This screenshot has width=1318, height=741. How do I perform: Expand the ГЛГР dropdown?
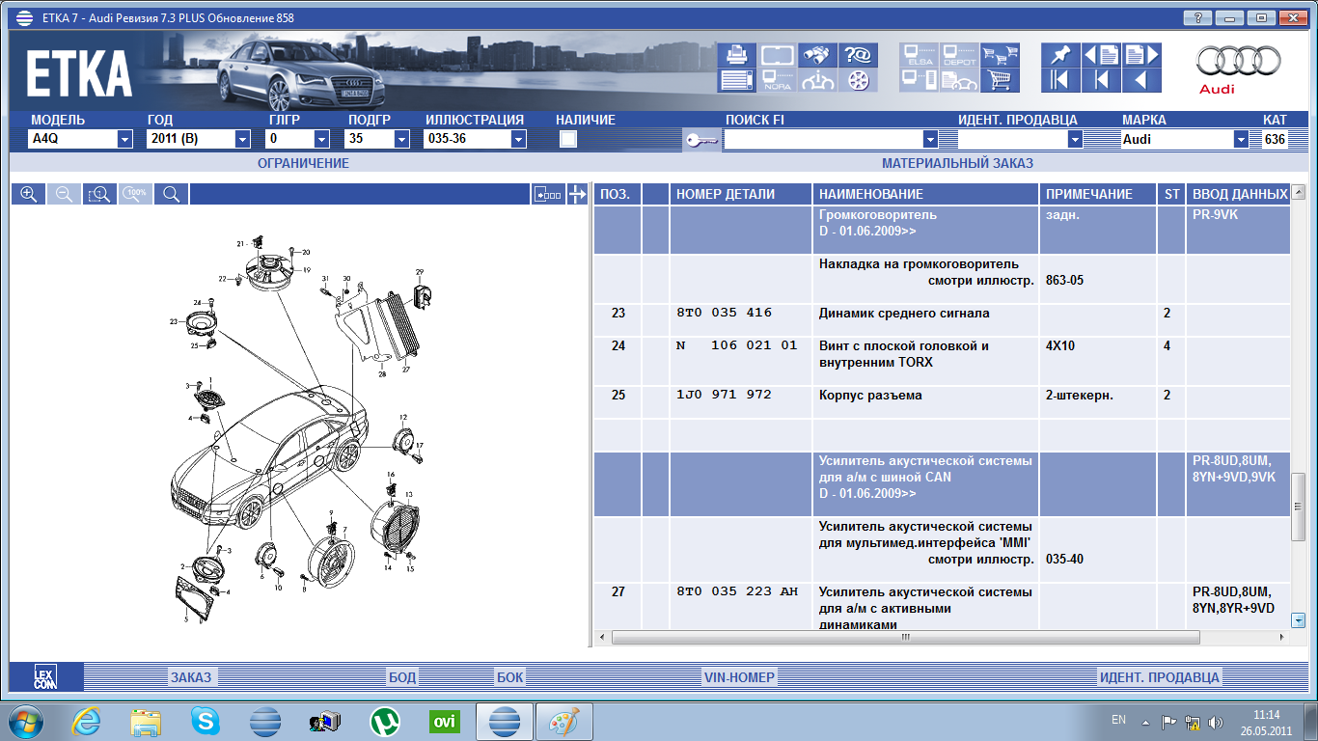322,139
